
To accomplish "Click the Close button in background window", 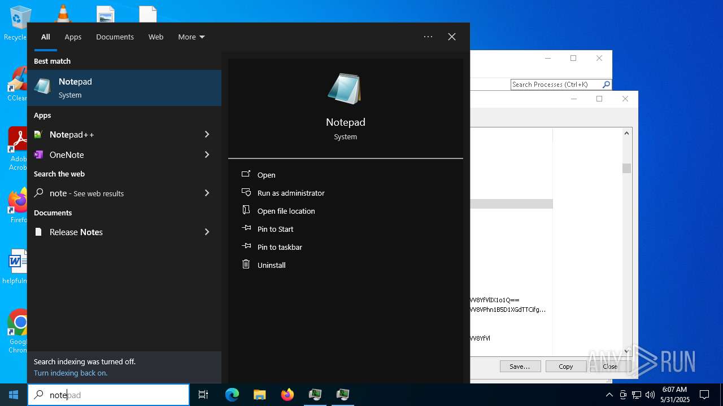I will (610, 366).
